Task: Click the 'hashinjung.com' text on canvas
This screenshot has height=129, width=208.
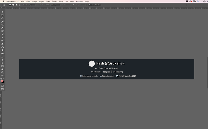Action: (108, 76)
